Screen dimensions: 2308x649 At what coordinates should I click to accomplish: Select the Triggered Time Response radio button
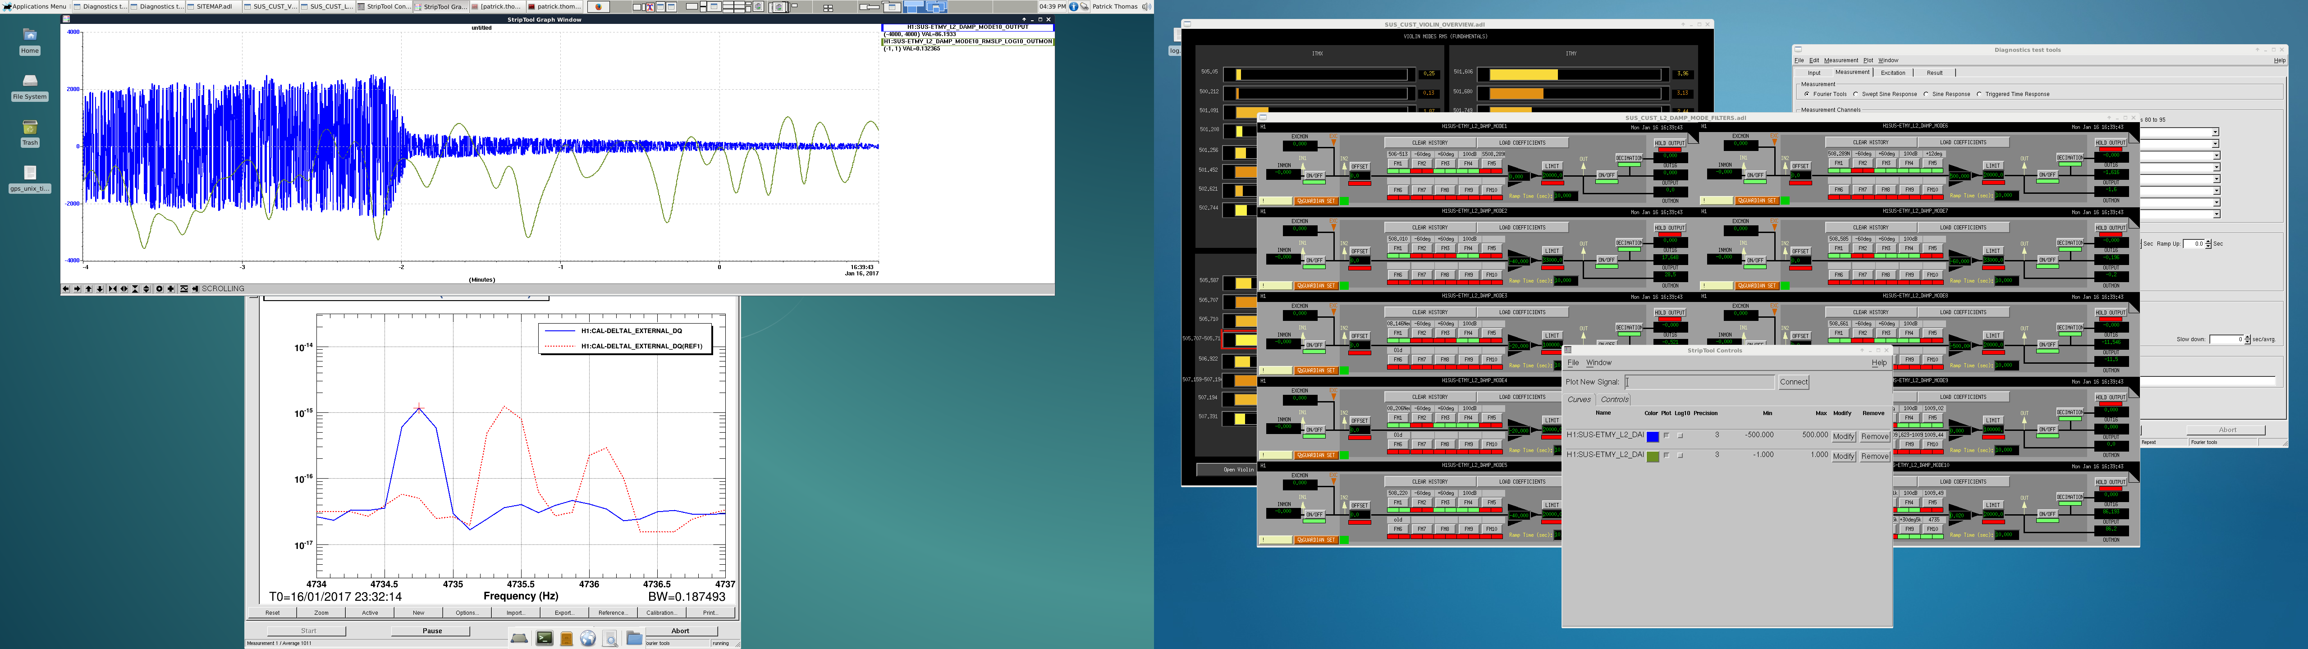click(1979, 94)
